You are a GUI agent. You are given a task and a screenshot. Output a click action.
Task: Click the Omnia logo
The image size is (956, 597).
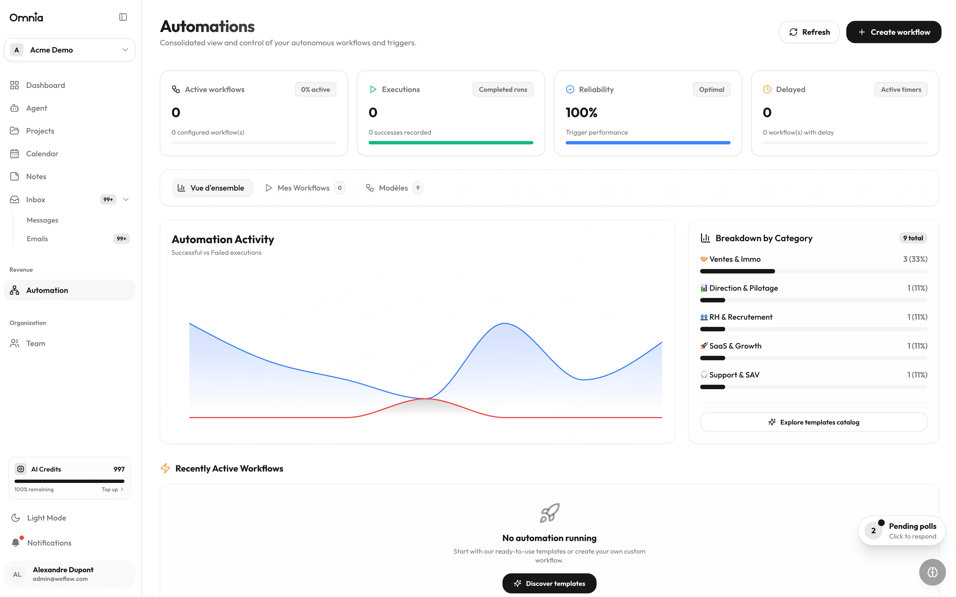[26, 17]
